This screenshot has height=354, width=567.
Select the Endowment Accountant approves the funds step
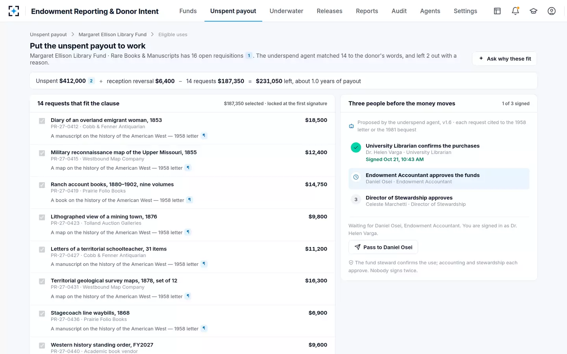coord(439,179)
